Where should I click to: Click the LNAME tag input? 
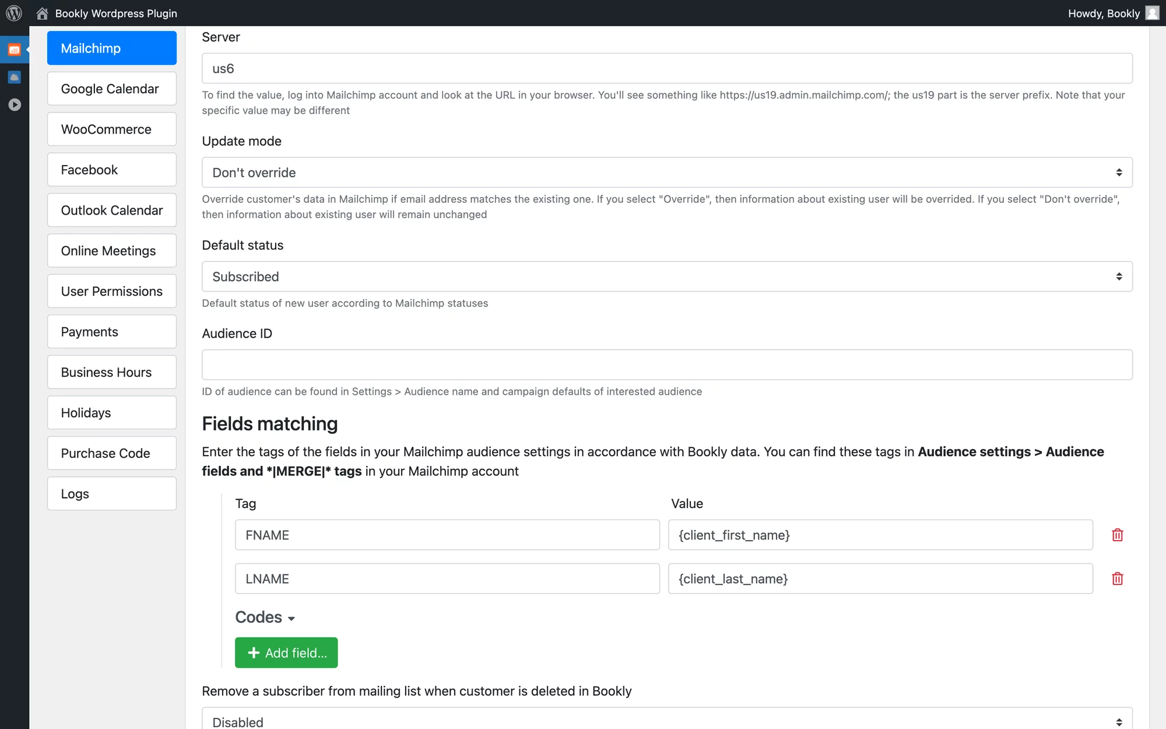click(447, 579)
